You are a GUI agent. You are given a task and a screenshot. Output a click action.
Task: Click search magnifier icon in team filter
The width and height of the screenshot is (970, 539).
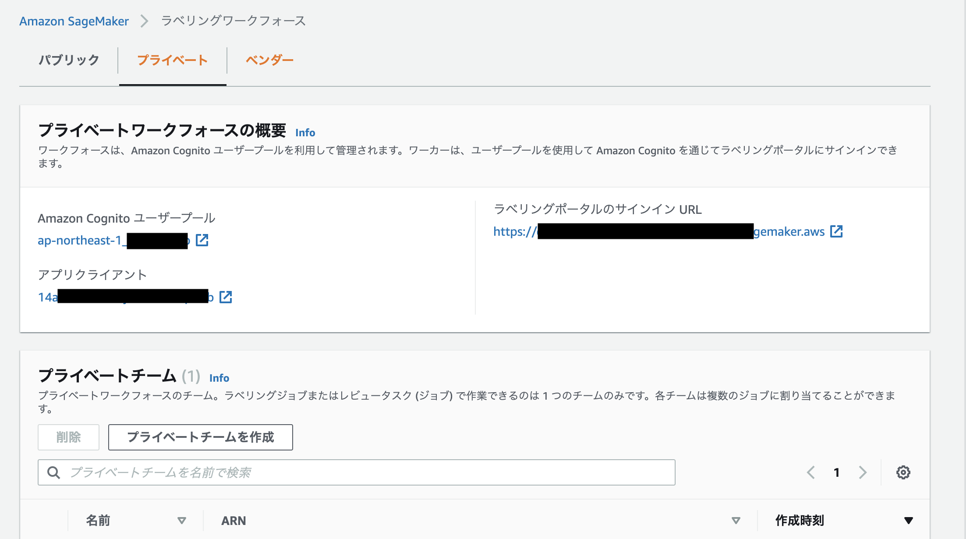(x=53, y=472)
